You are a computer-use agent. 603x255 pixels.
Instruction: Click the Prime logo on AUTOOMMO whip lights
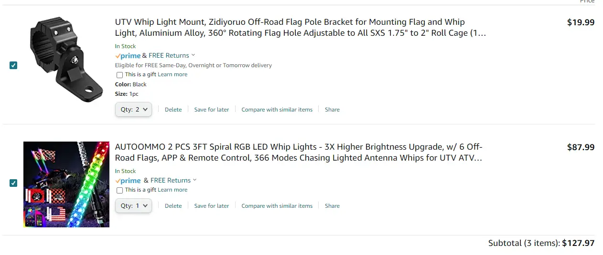[x=128, y=181]
